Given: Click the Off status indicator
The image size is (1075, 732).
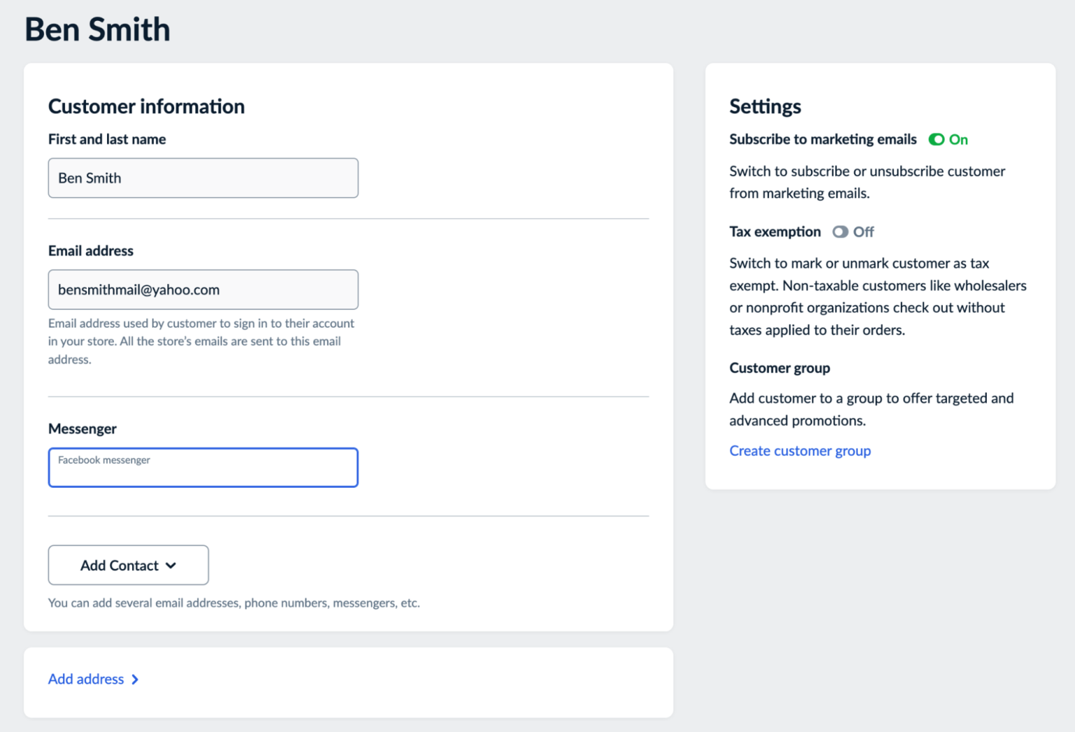Looking at the screenshot, I should tap(864, 232).
